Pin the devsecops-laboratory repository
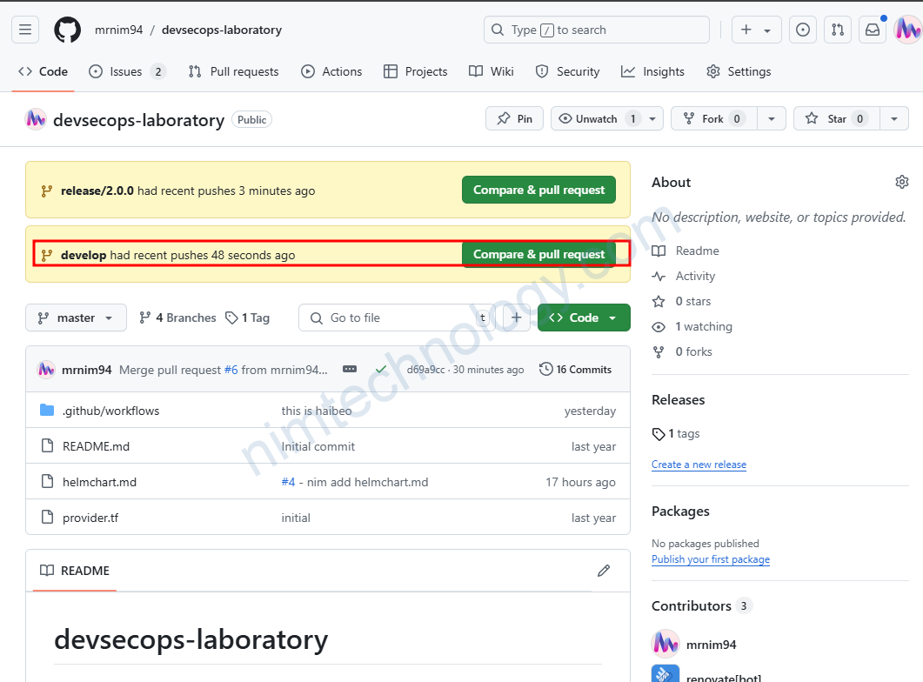 pos(514,118)
